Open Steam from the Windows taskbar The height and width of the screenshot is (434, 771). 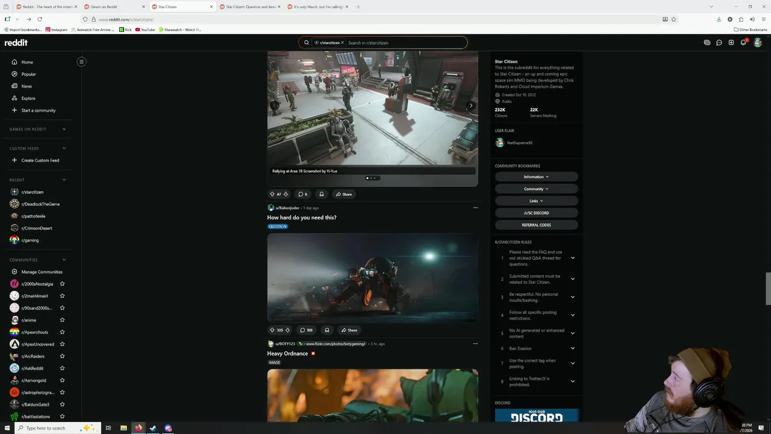click(x=153, y=428)
